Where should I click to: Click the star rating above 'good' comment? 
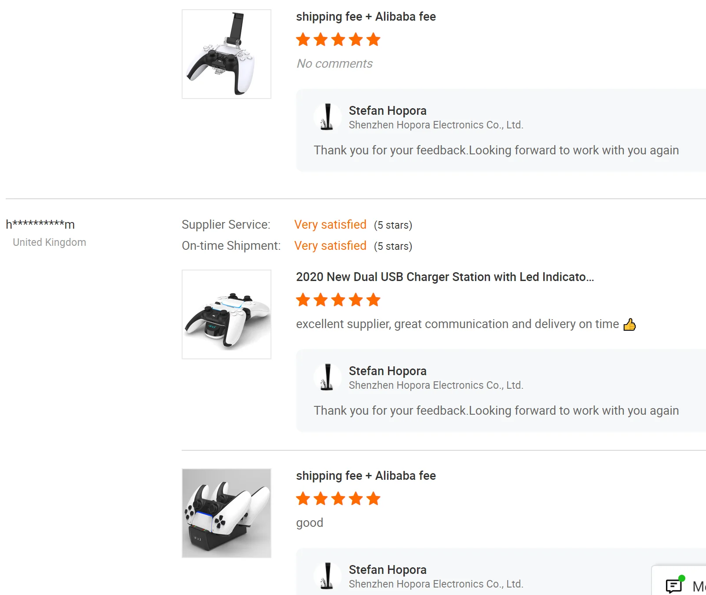[338, 499]
